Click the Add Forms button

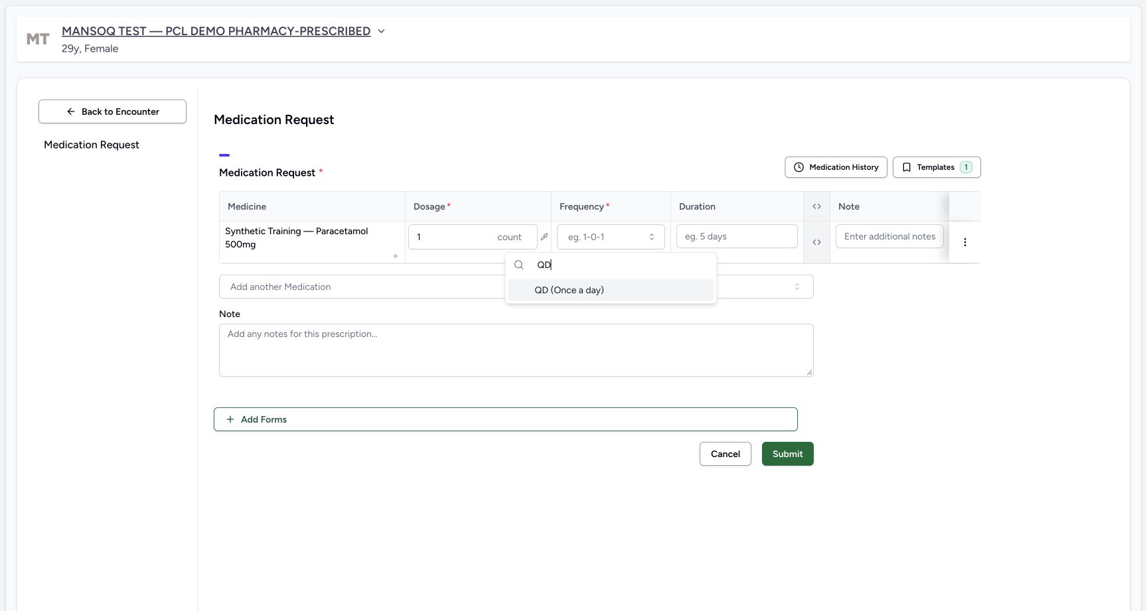coord(506,419)
